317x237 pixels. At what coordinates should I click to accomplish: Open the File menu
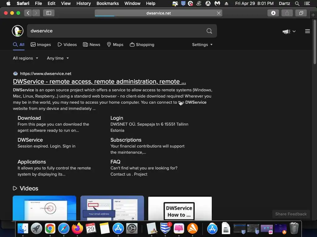(x=38, y=3)
